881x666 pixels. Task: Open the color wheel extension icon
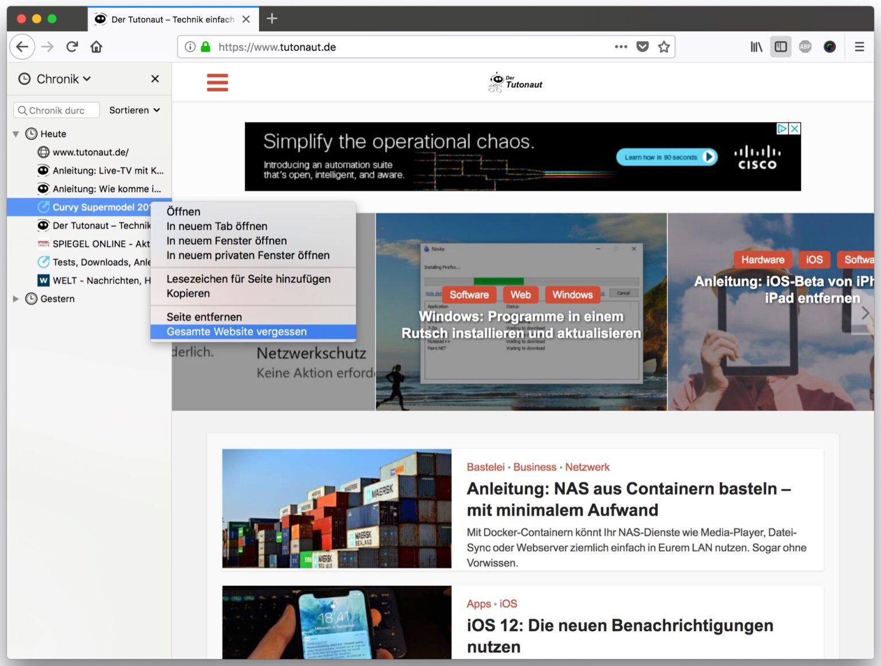[x=830, y=47]
